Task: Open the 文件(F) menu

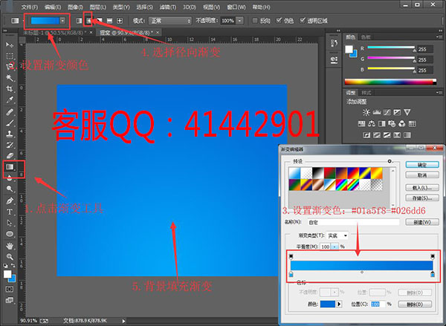Action: tap(29, 7)
